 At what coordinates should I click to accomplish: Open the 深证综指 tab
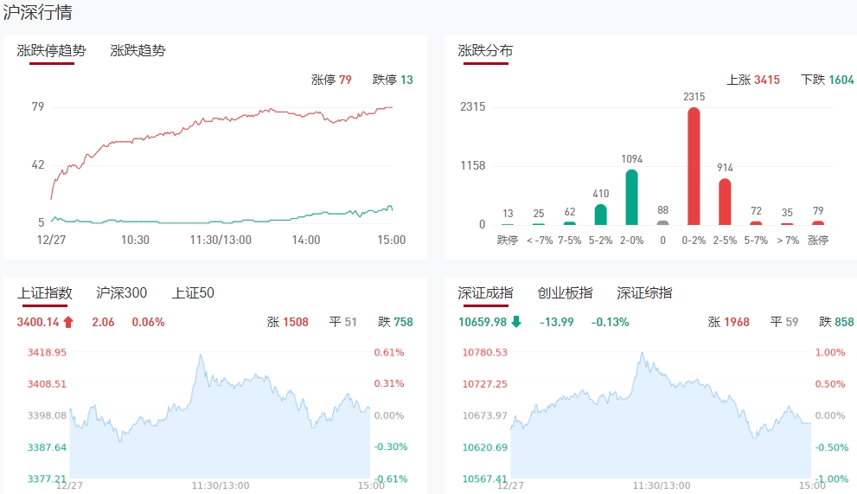click(644, 293)
